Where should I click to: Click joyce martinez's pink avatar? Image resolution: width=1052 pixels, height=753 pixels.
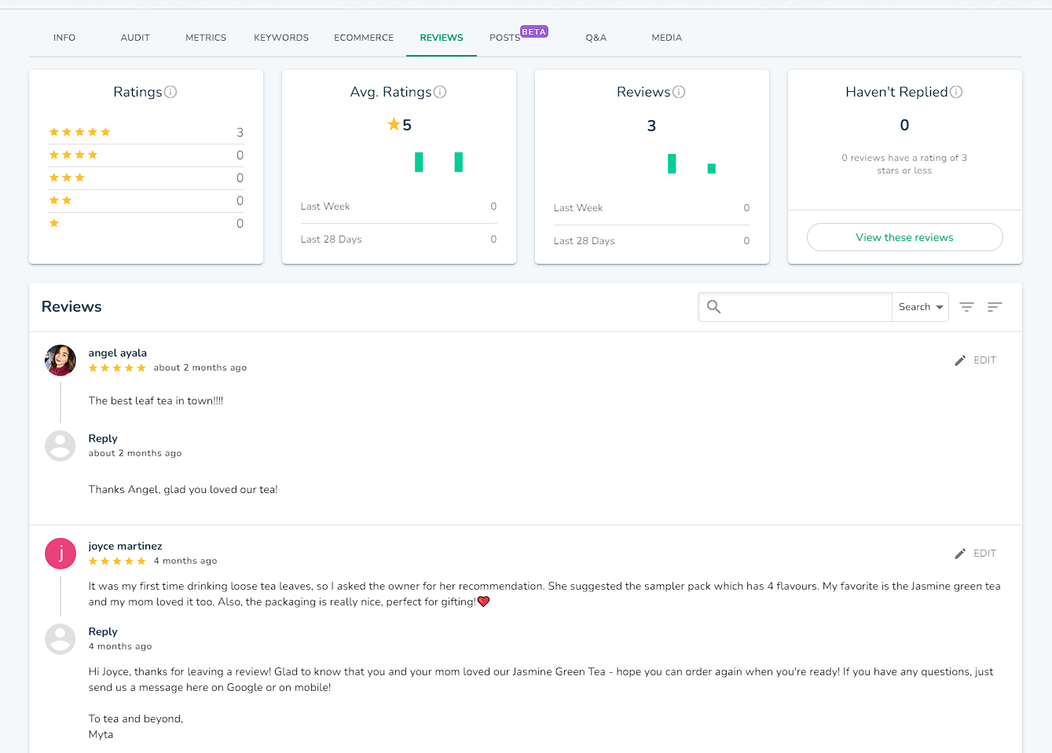click(60, 554)
